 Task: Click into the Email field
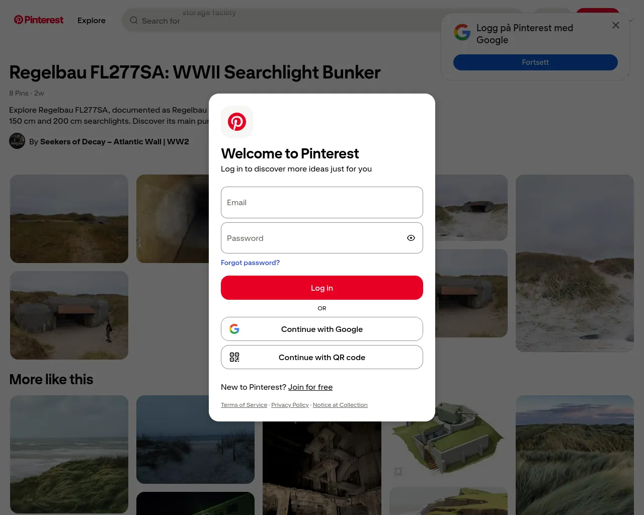[322, 203]
